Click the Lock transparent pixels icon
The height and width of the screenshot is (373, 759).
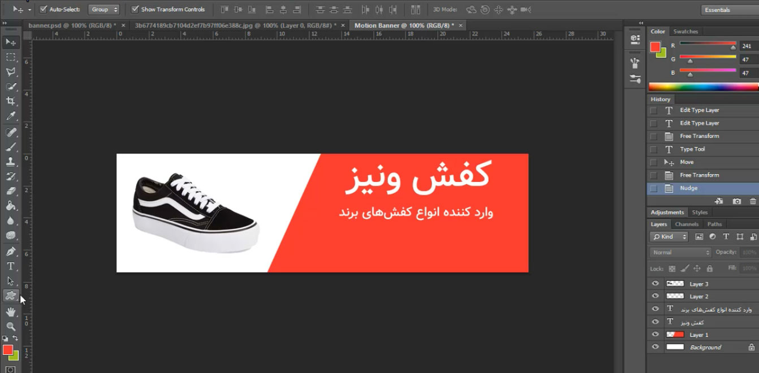[x=672, y=268]
